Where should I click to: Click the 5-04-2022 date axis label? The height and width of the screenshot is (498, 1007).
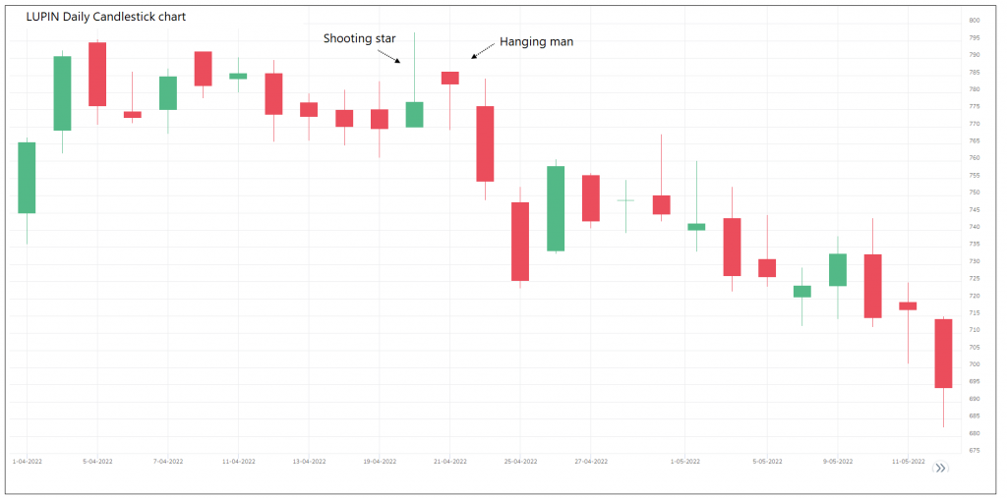point(97,461)
